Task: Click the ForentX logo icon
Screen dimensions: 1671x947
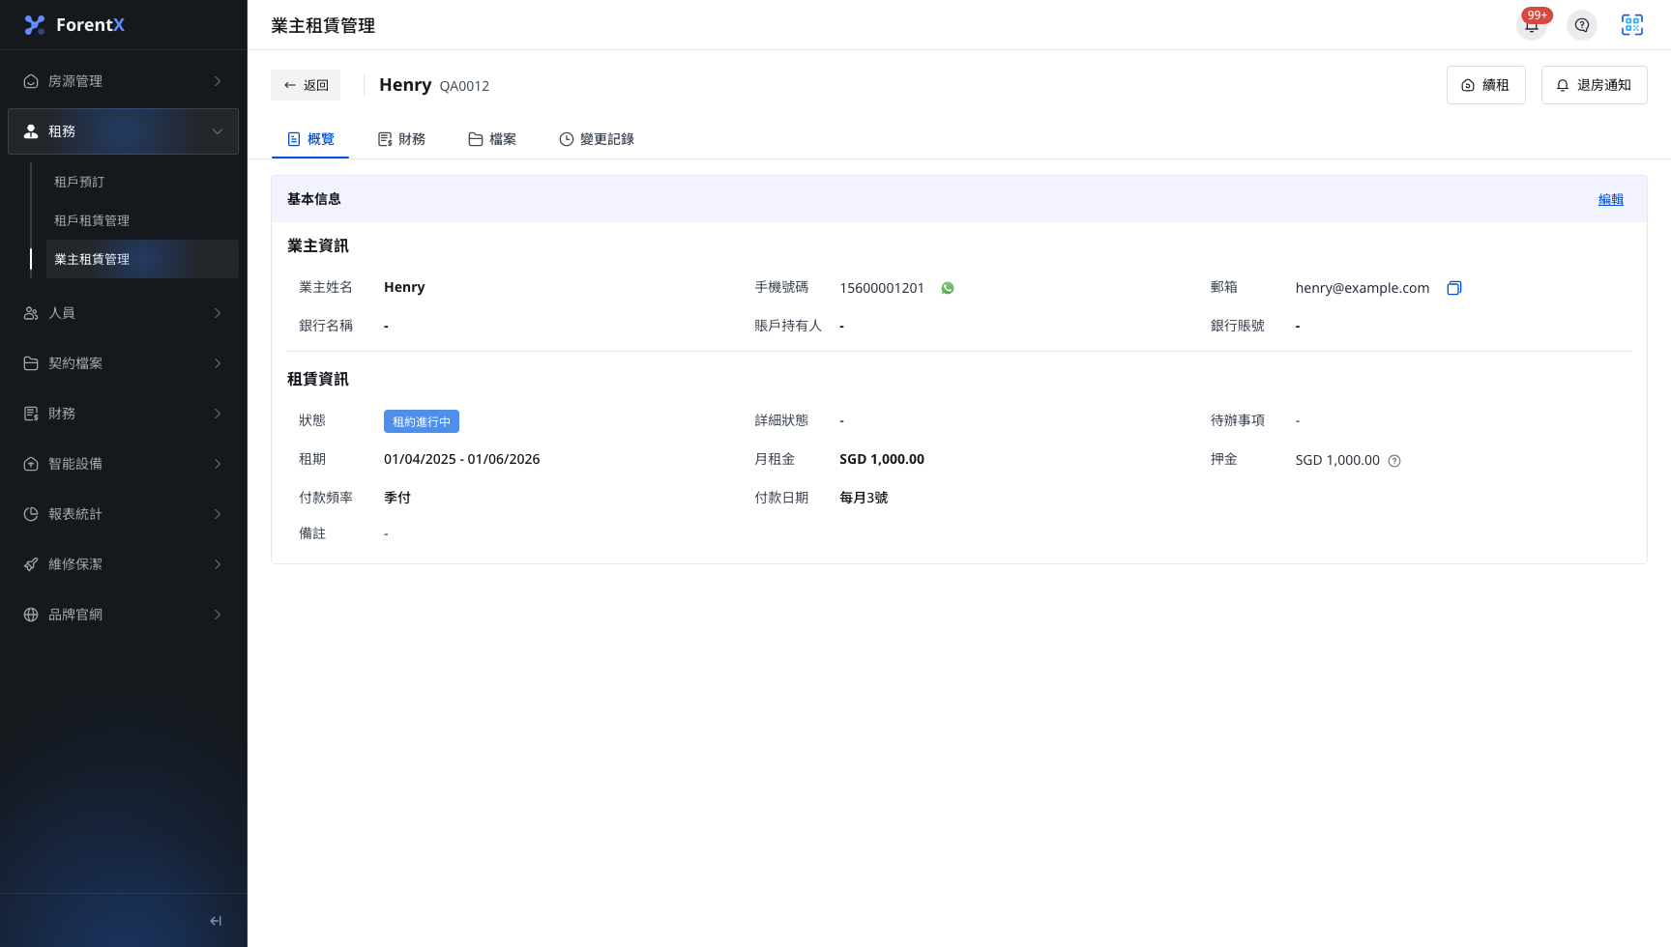Action: click(35, 25)
